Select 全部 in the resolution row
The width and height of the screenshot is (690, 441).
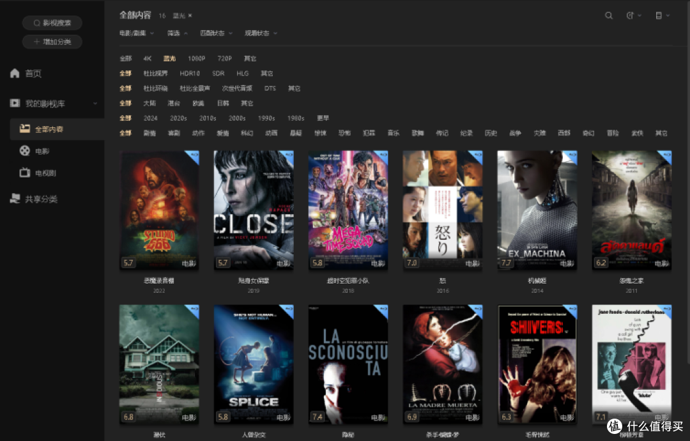pos(125,59)
